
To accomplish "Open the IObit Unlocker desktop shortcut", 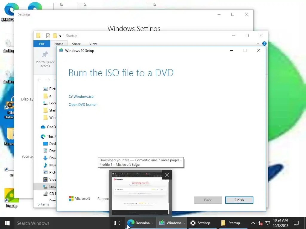I will tap(9, 108).
